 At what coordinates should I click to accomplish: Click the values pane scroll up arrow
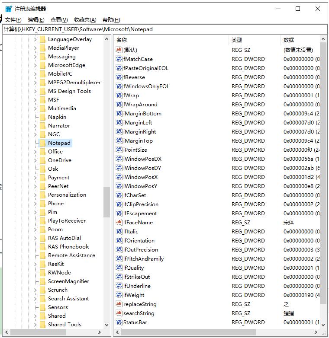[323, 39]
